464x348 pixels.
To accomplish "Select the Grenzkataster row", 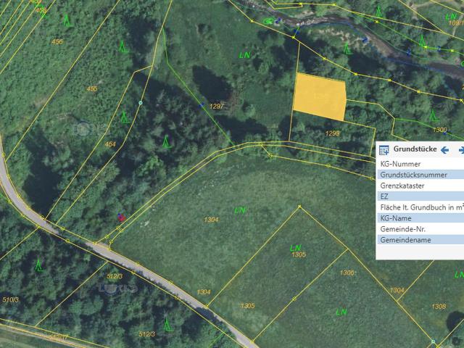I will click(419, 186).
